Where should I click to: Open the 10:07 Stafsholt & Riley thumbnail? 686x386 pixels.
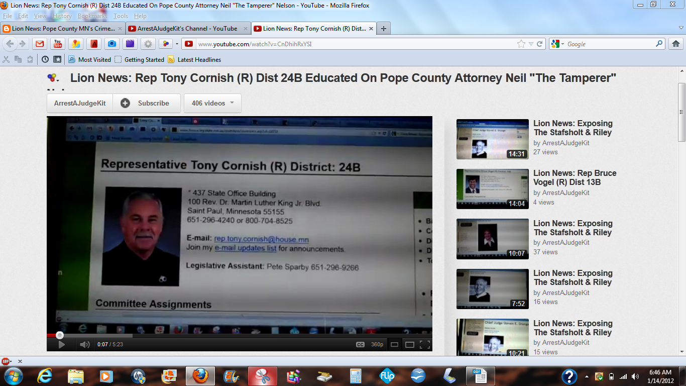(x=492, y=239)
